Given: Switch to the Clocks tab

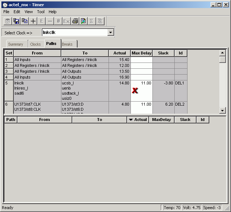Looking at the screenshot, I should click(36, 44).
